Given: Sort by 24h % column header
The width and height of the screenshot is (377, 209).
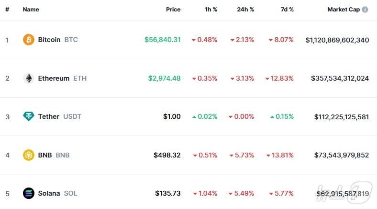Looking at the screenshot, I should click(245, 10).
